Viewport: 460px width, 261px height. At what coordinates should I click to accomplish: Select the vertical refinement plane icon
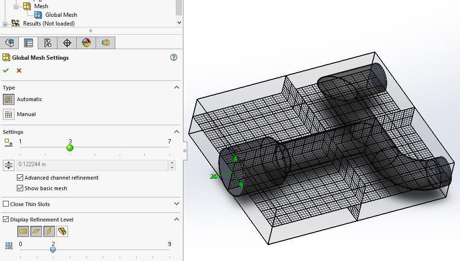49,232
